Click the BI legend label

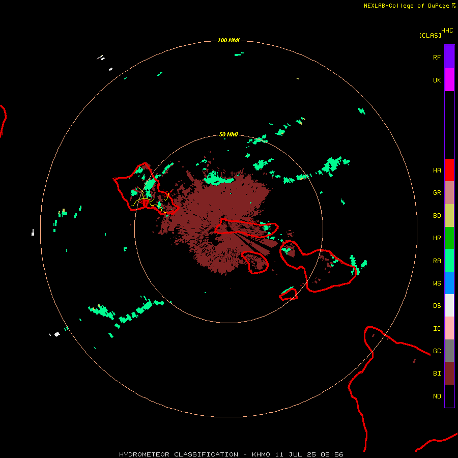[437, 374]
